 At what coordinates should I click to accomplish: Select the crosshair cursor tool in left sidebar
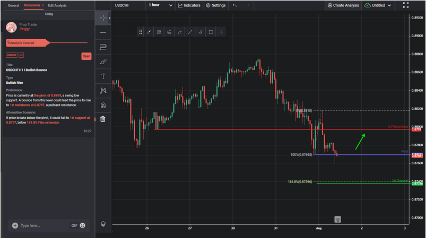click(103, 18)
